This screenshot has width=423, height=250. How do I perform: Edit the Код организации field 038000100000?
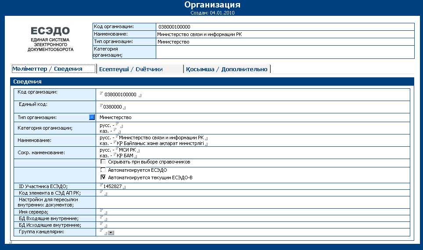[x=120, y=95]
